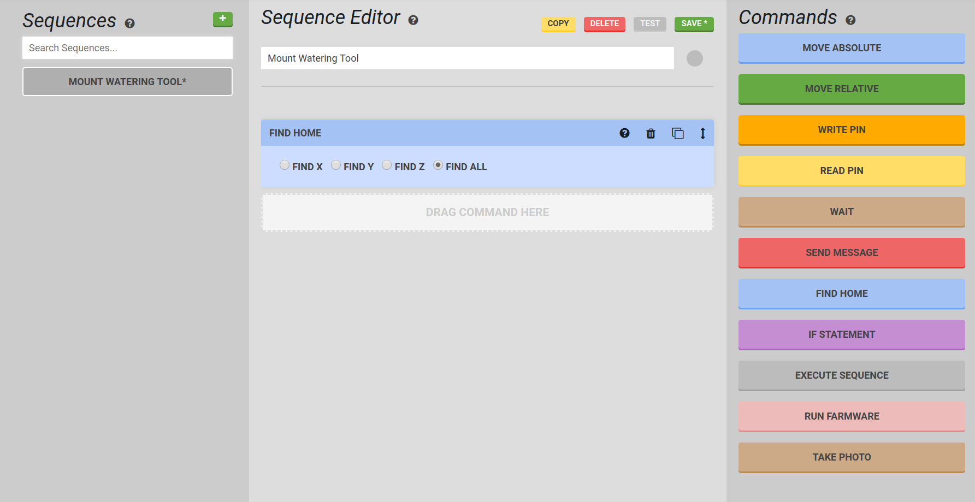Screen dimensions: 975x502
Task: Add a MOVE RELATIVE command
Action: (x=851, y=89)
